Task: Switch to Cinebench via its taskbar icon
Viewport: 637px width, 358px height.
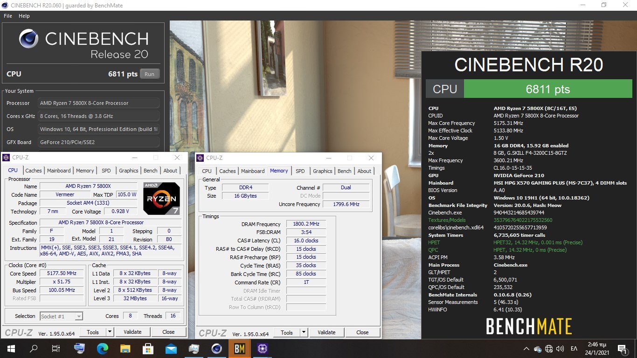Action: tap(217, 348)
